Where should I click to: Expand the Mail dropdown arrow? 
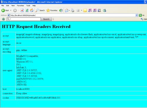[69, 10]
